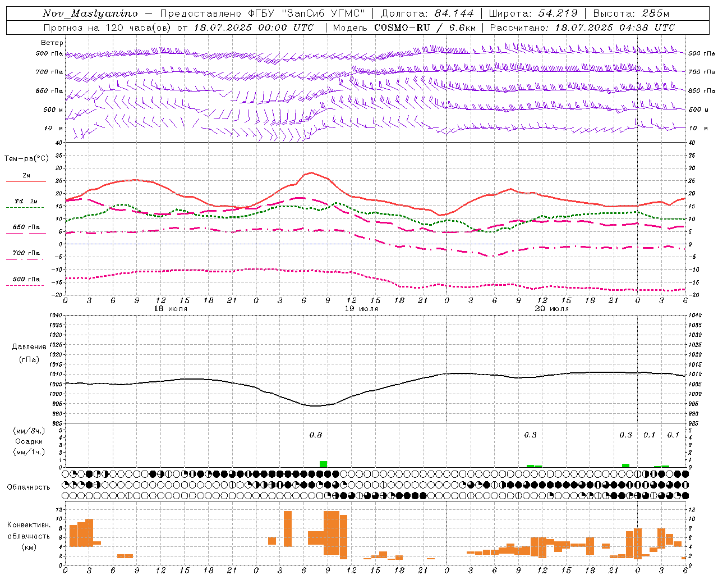This screenshot has width=718, height=575.
Task: Click the forecast length text "Прогноз на 120 часа(ов)"
Action: [x=108, y=28]
